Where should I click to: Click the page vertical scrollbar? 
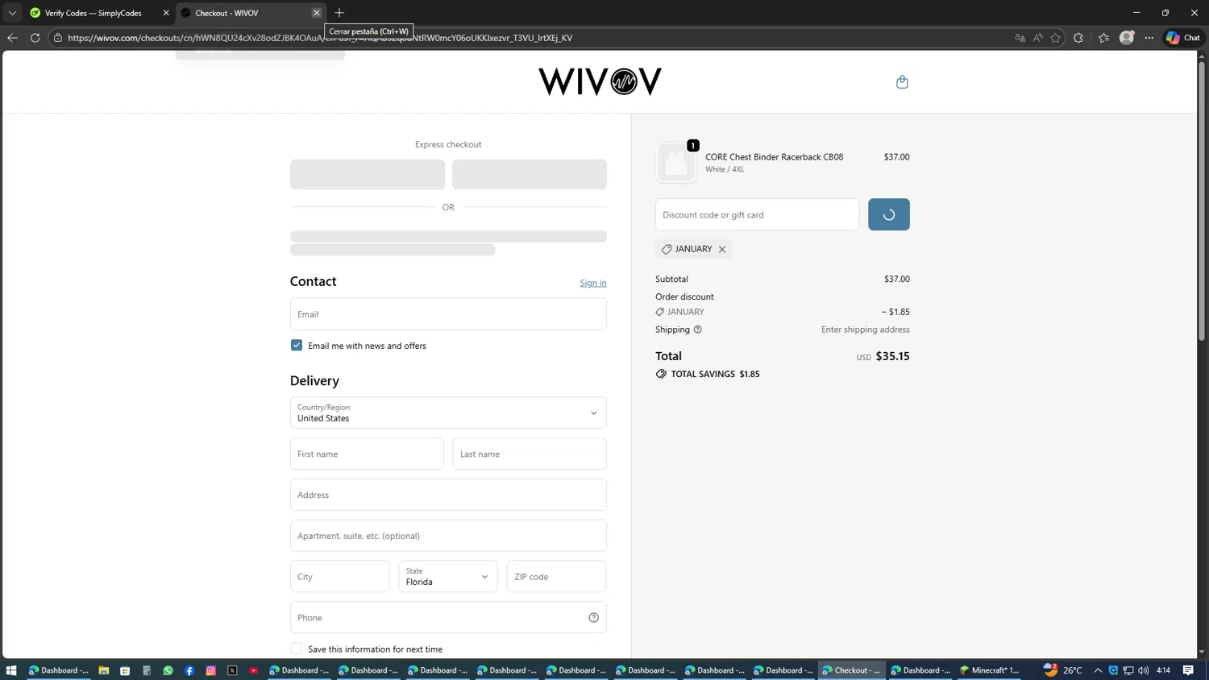1202,201
